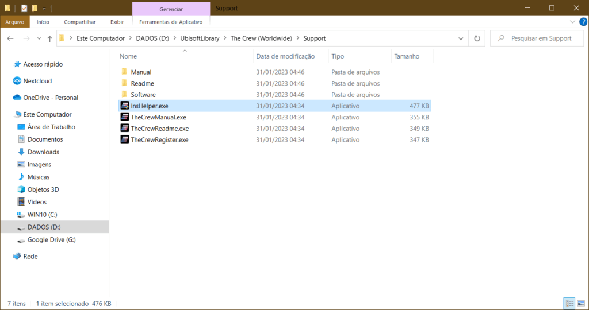Select the Software folder icon
The height and width of the screenshot is (310, 589).
[124, 94]
